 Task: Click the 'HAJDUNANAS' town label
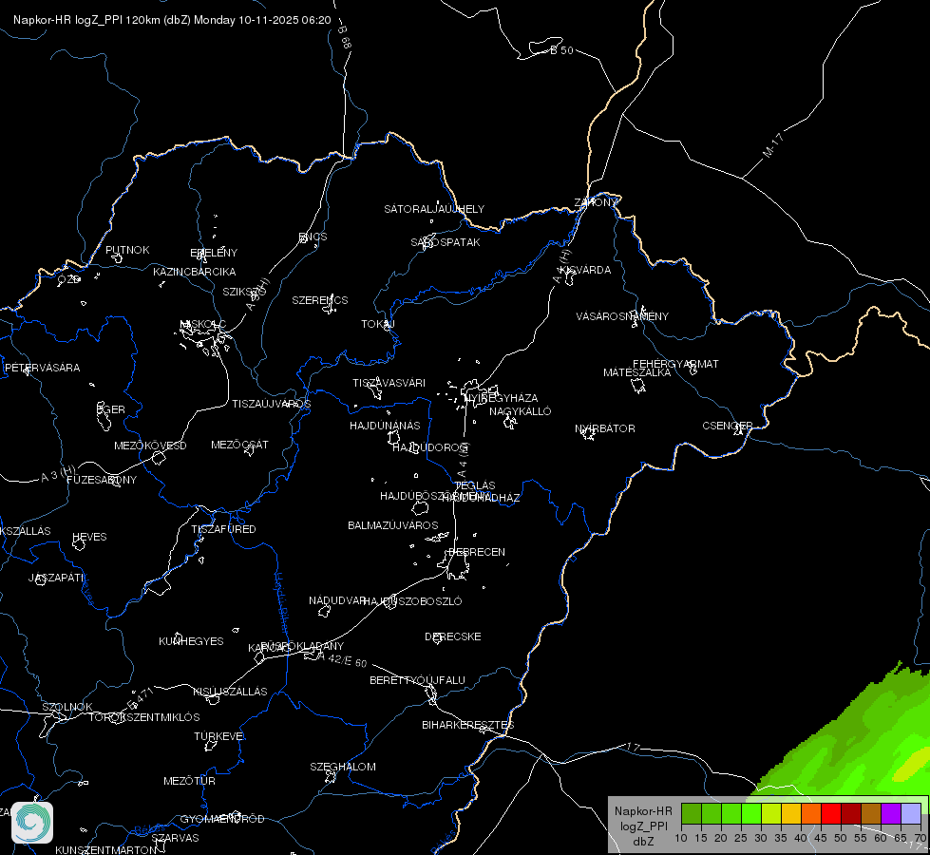[x=385, y=426]
